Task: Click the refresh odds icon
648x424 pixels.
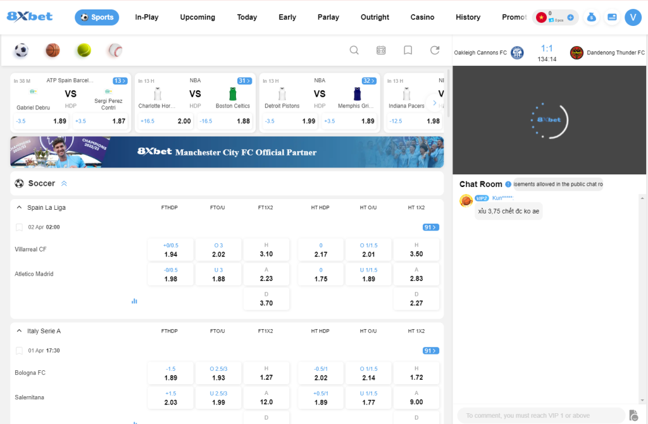Action: pyautogui.click(x=435, y=51)
